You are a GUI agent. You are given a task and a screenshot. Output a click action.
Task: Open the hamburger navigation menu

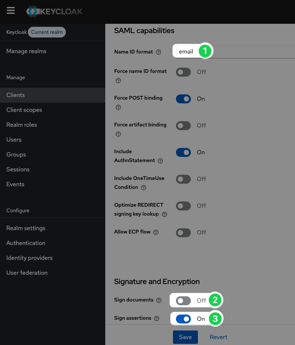click(10, 10)
